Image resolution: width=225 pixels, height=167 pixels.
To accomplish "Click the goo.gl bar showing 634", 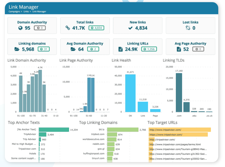I will coord(111,149).
